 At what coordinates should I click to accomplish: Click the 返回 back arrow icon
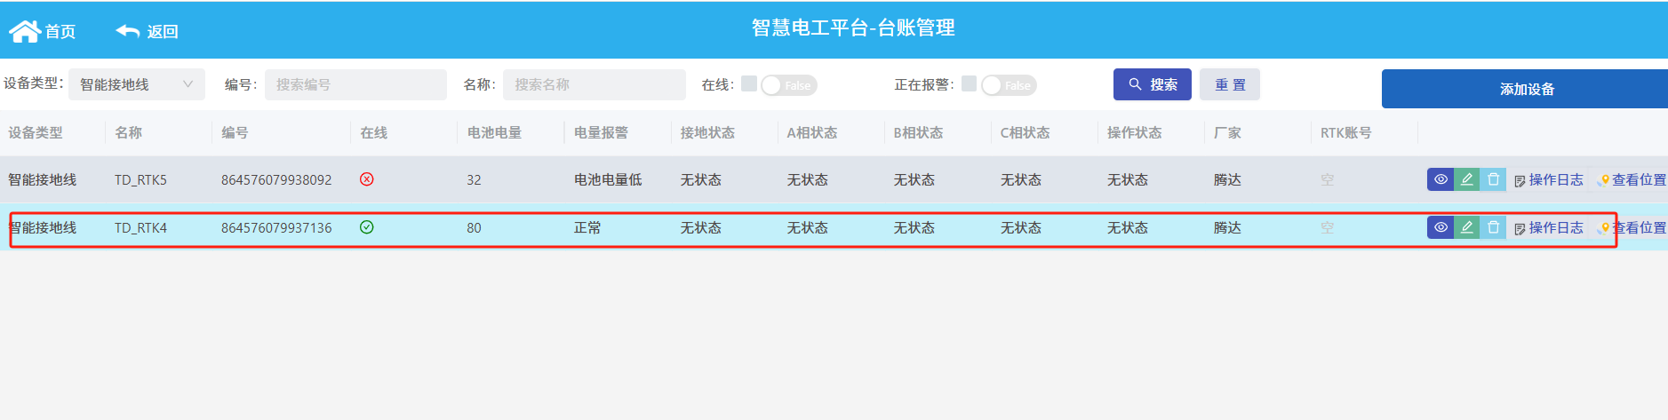[x=128, y=31]
